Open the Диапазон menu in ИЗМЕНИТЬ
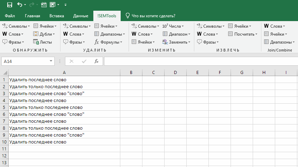 tap(176, 34)
